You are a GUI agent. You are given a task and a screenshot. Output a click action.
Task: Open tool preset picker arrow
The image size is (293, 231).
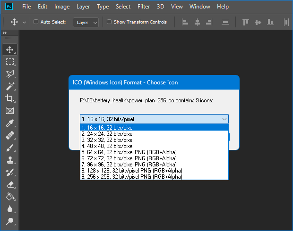[24, 22]
